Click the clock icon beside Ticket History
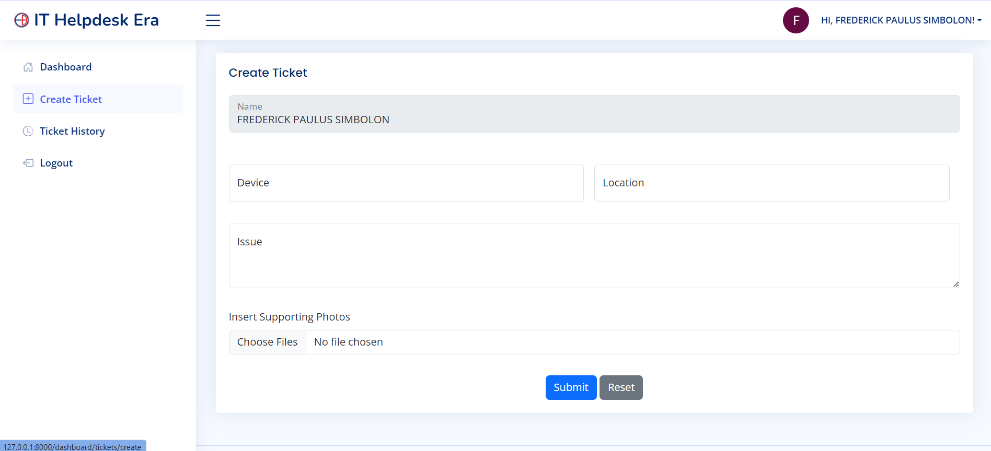The height and width of the screenshot is (451, 991). pyautogui.click(x=28, y=131)
